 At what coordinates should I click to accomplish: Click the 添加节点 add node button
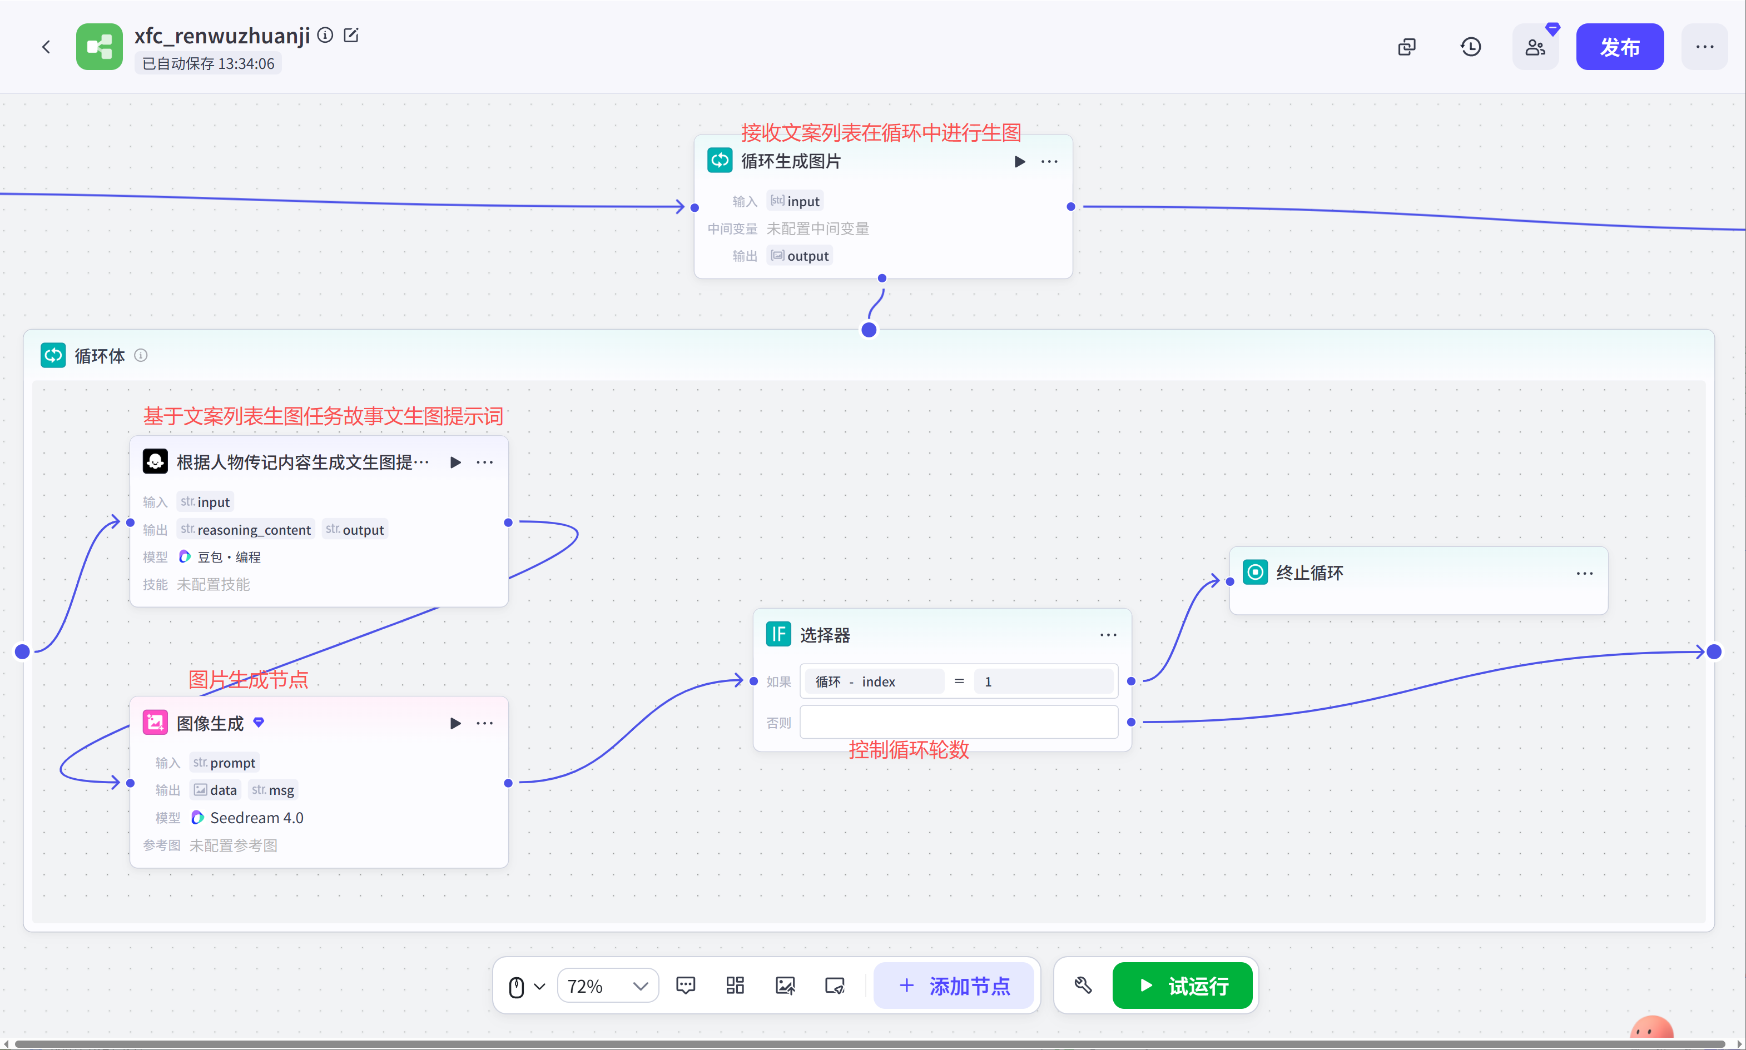coord(953,986)
